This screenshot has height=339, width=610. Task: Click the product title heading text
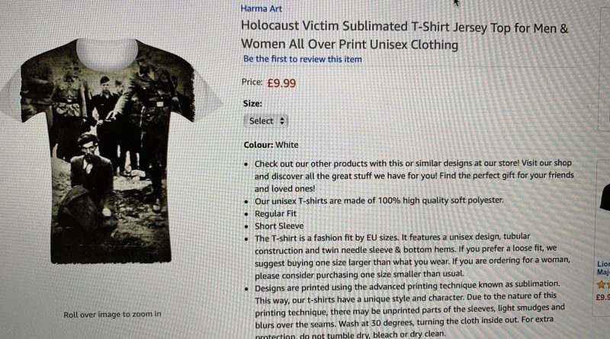pos(405,35)
